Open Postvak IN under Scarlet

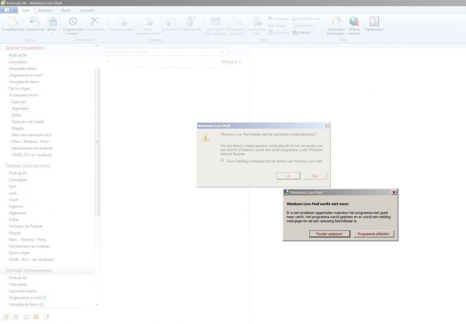pos(18,55)
